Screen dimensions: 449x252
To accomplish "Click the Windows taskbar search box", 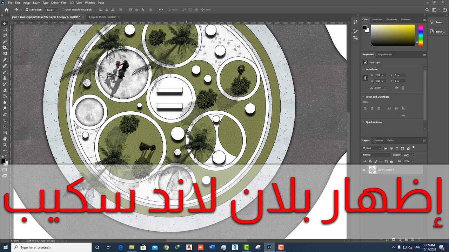I will click(x=52, y=247).
